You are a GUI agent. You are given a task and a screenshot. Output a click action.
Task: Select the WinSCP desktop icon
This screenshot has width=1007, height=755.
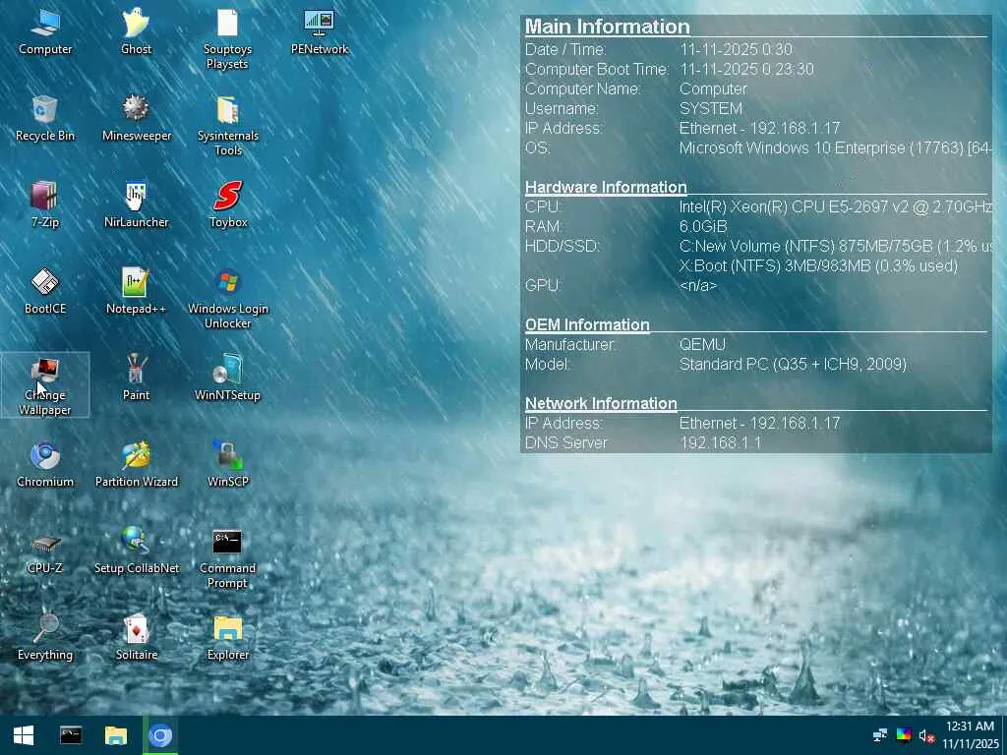[x=228, y=465]
